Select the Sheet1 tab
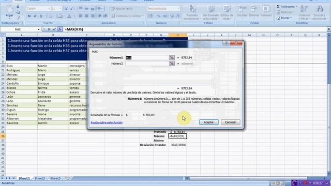Image resolution: width=331 pixels, height=186 pixels. 24,178
